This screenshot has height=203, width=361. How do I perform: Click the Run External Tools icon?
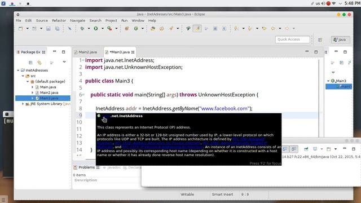point(109,29)
